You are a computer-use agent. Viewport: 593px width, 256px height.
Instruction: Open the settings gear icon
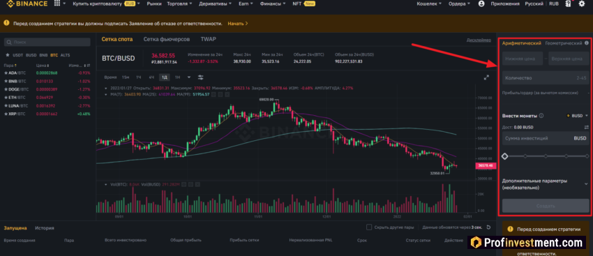coord(582,3)
